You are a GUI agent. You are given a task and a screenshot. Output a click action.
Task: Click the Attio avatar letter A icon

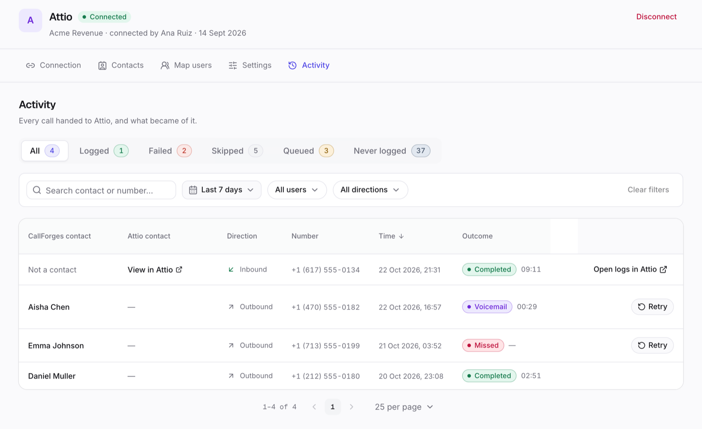pos(30,21)
